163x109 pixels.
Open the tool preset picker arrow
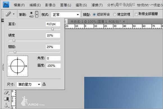click(13, 14)
